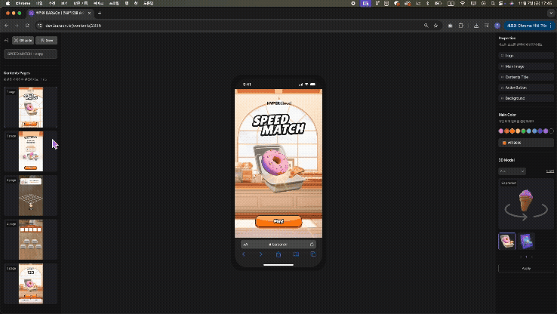Viewport: 557px width, 314px height.
Task: Select the donut box 3D model thumbnail
Action: [x=507, y=242]
